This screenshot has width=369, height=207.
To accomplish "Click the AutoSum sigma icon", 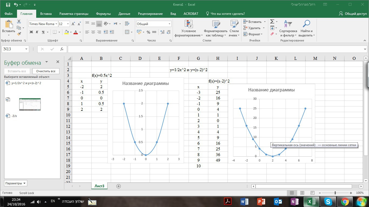I will click(272, 22).
